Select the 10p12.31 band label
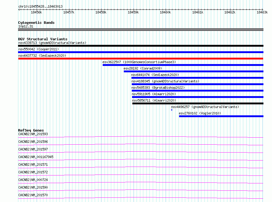The height and width of the screenshot is (202, 272). tap(26, 26)
